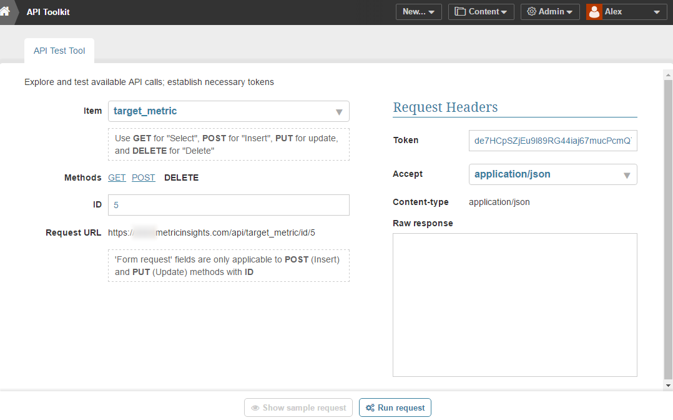Click into the ID input field
673x420 pixels.
(228, 205)
